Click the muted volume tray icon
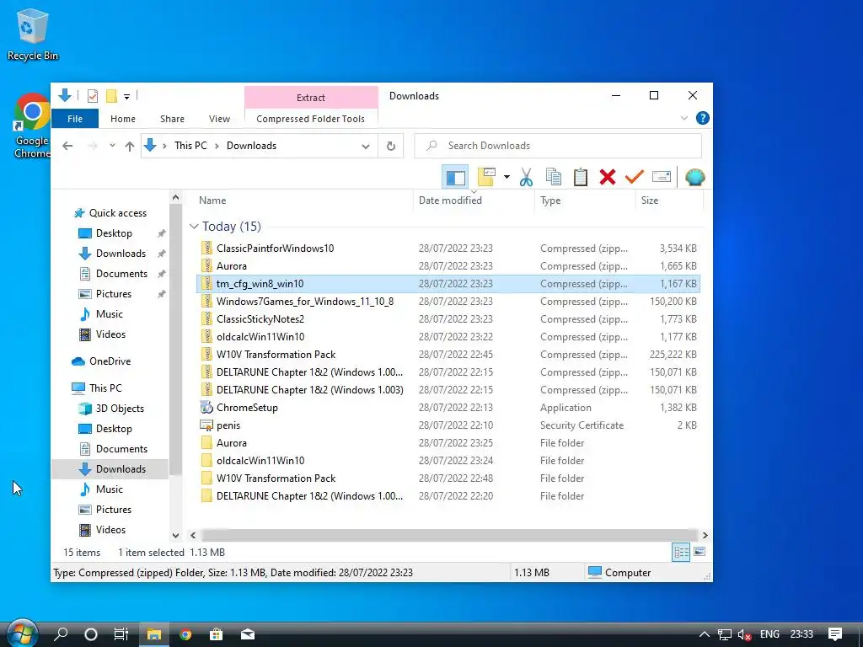The width and height of the screenshot is (863, 647). [x=743, y=634]
